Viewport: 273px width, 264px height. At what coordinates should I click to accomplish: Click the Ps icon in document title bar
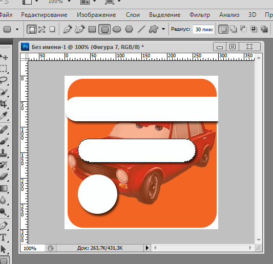[25, 47]
